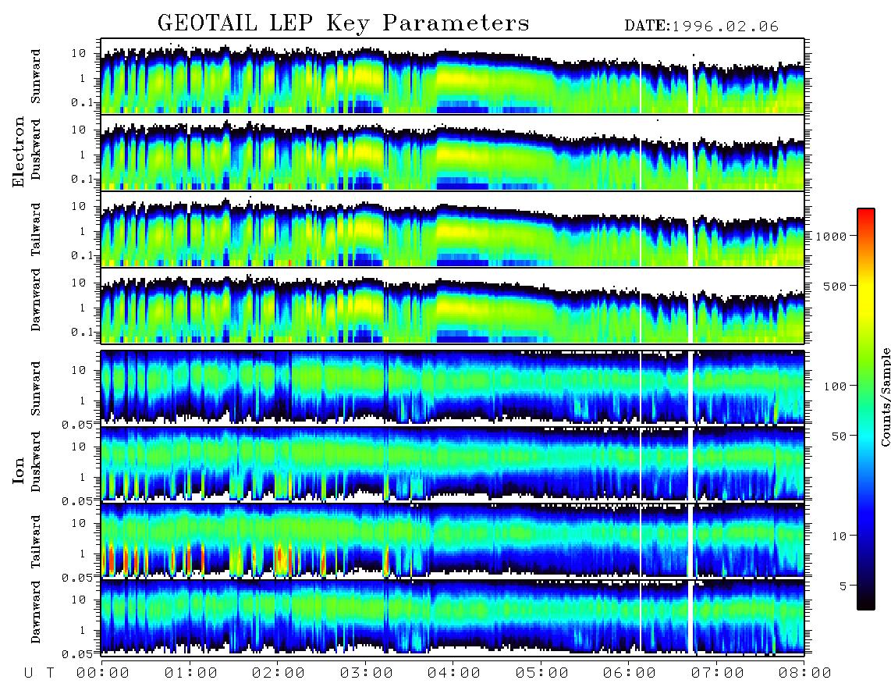Click the "Counts/Sample" color bar title
Viewport: 891px width, 687px height.
(885, 397)
